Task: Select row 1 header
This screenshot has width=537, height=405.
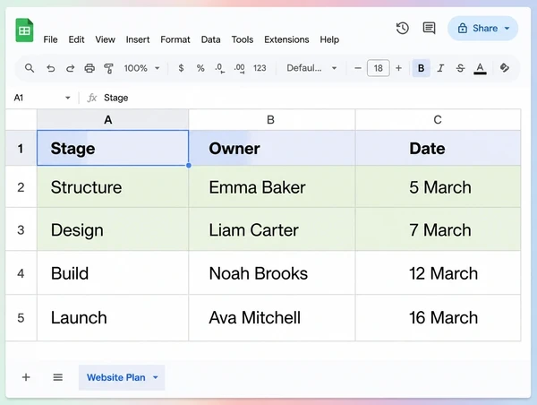Action: coord(21,148)
